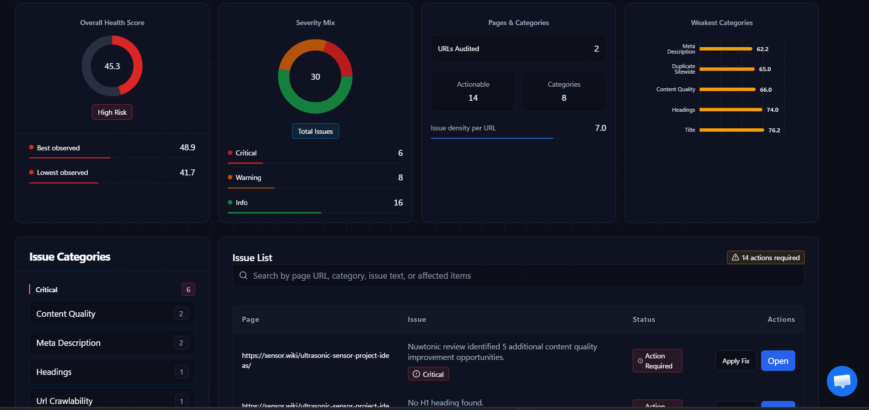Viewport: 869px width, 410px height.
Task: Click the Categories 8 card
Action: coord(564,91)
